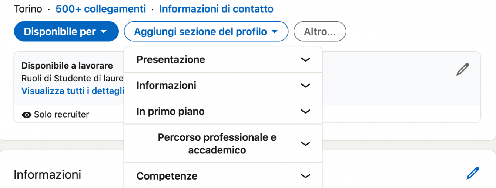
Task: Click the Altro... button
Action: pos(320,32)
